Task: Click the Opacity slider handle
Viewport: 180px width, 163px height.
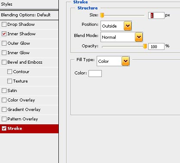Action: coord(145,46)
